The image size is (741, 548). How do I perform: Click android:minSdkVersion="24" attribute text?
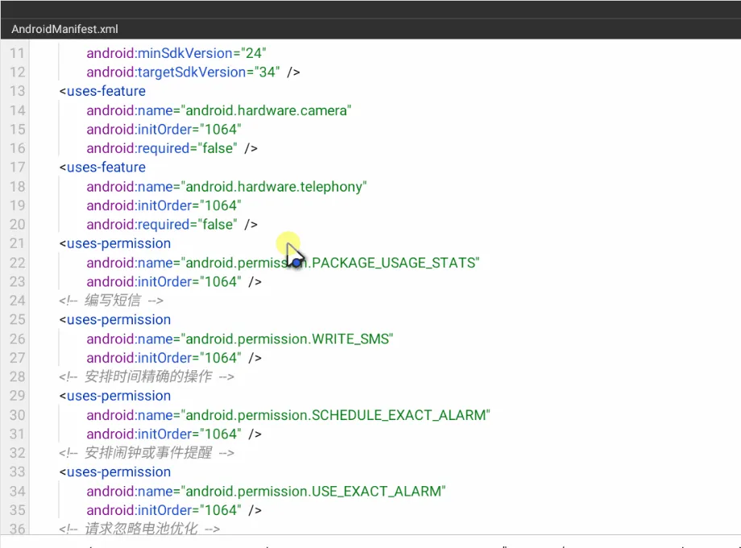click(176, 53)
